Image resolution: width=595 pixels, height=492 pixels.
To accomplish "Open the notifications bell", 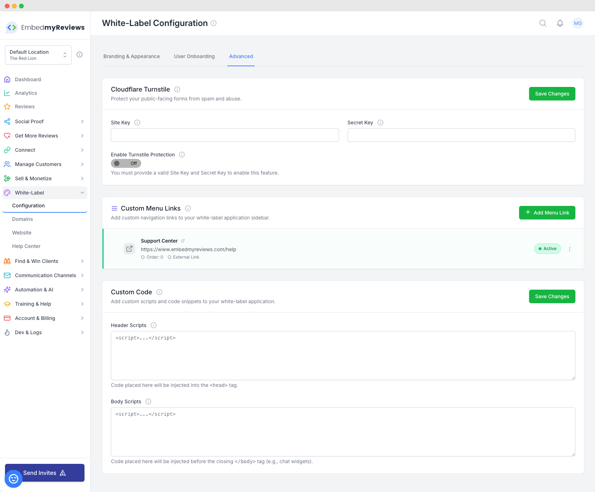I will coord(560,23).
